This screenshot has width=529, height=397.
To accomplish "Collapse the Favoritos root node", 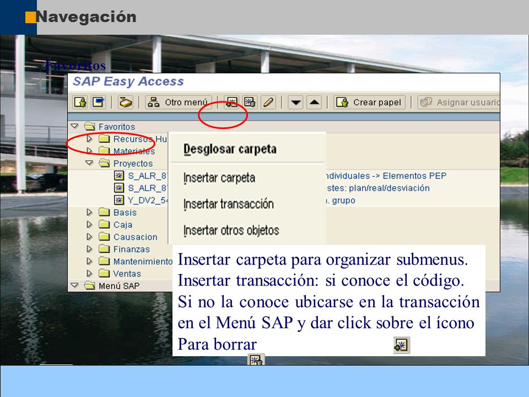I will [x=74, y=126].
